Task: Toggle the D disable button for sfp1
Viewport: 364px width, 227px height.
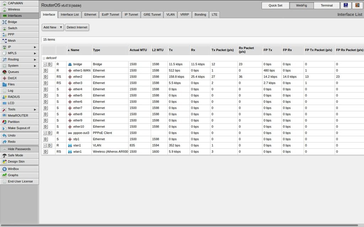Action: (x=45, y=139)
